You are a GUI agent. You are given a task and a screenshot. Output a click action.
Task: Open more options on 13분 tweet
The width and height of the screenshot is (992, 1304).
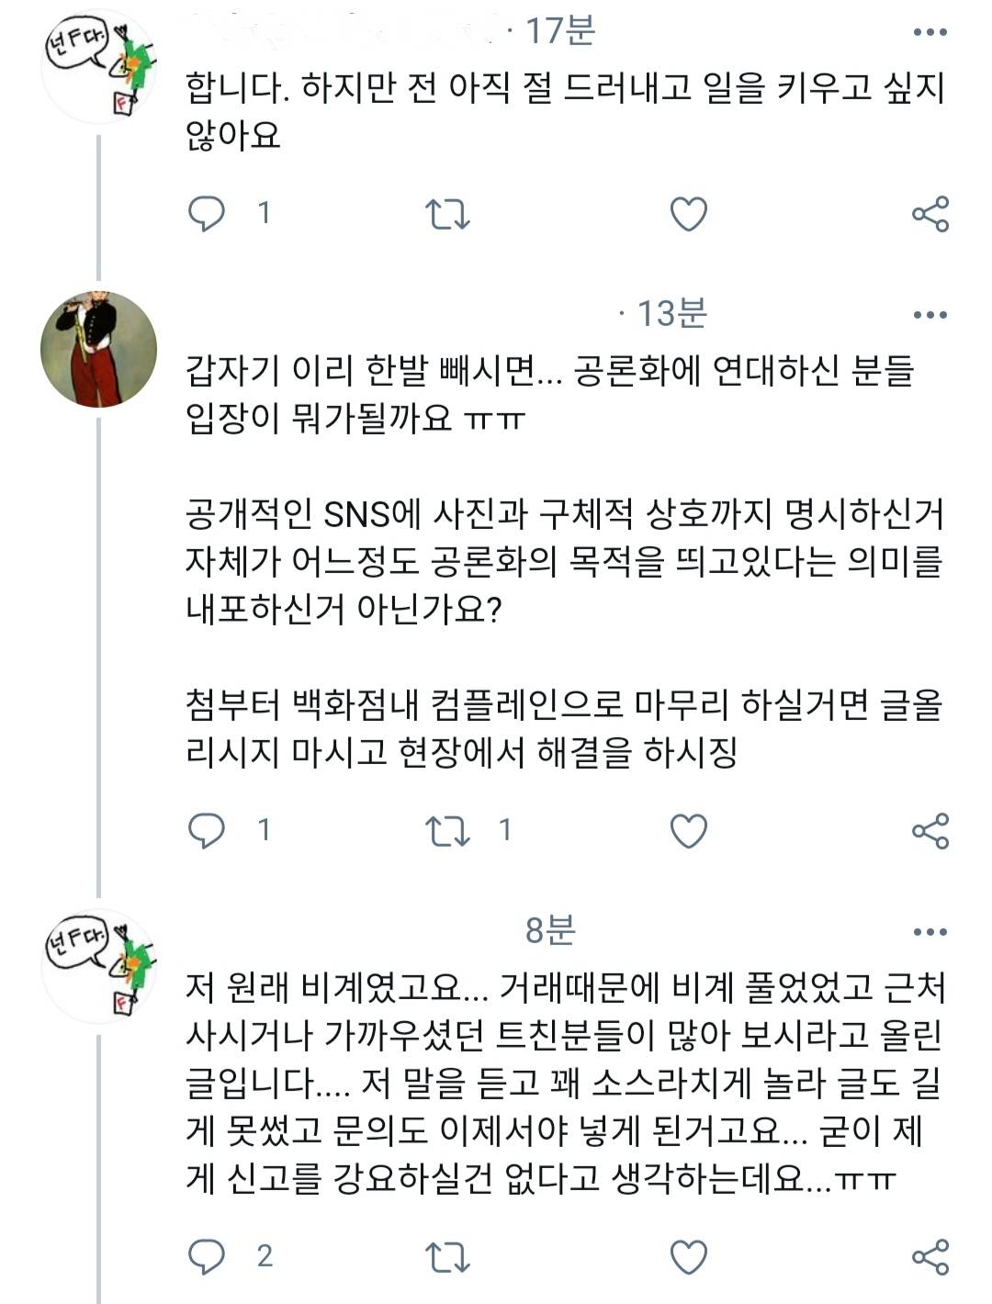pyautogui.click(x=930, y=315)
